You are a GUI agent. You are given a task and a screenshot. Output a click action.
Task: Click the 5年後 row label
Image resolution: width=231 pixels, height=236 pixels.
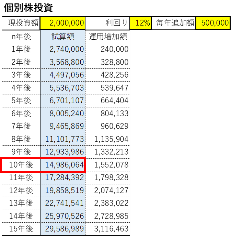[x=21, y=101]
